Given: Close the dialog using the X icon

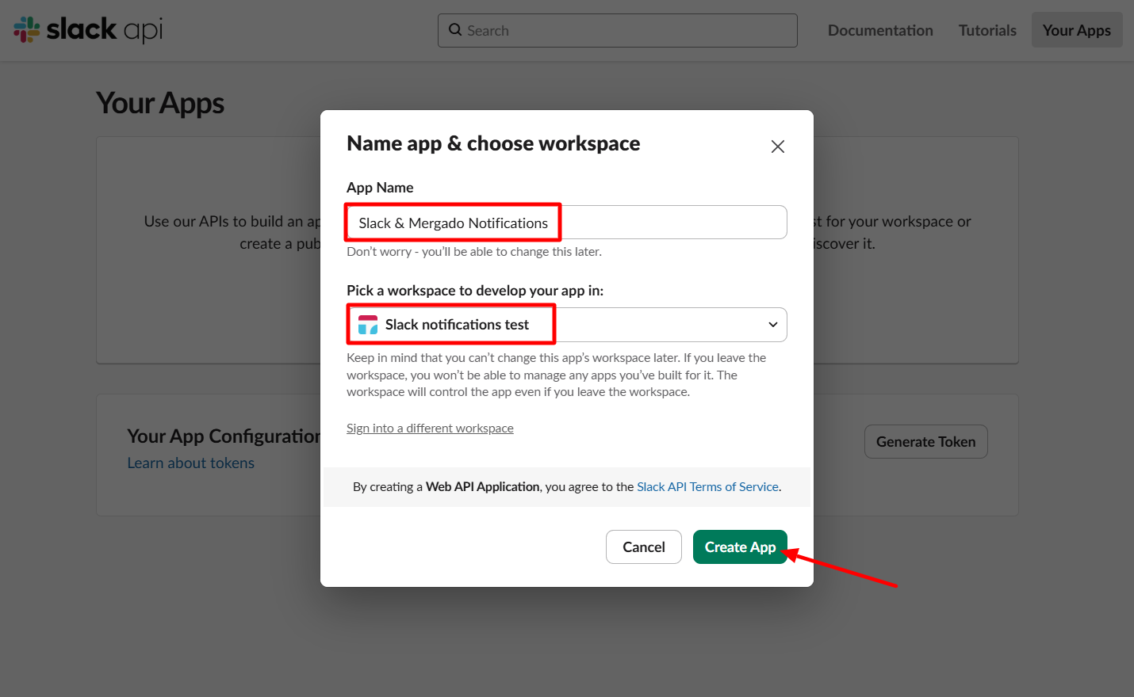Looking at the screenshot, I should [777, 147].
